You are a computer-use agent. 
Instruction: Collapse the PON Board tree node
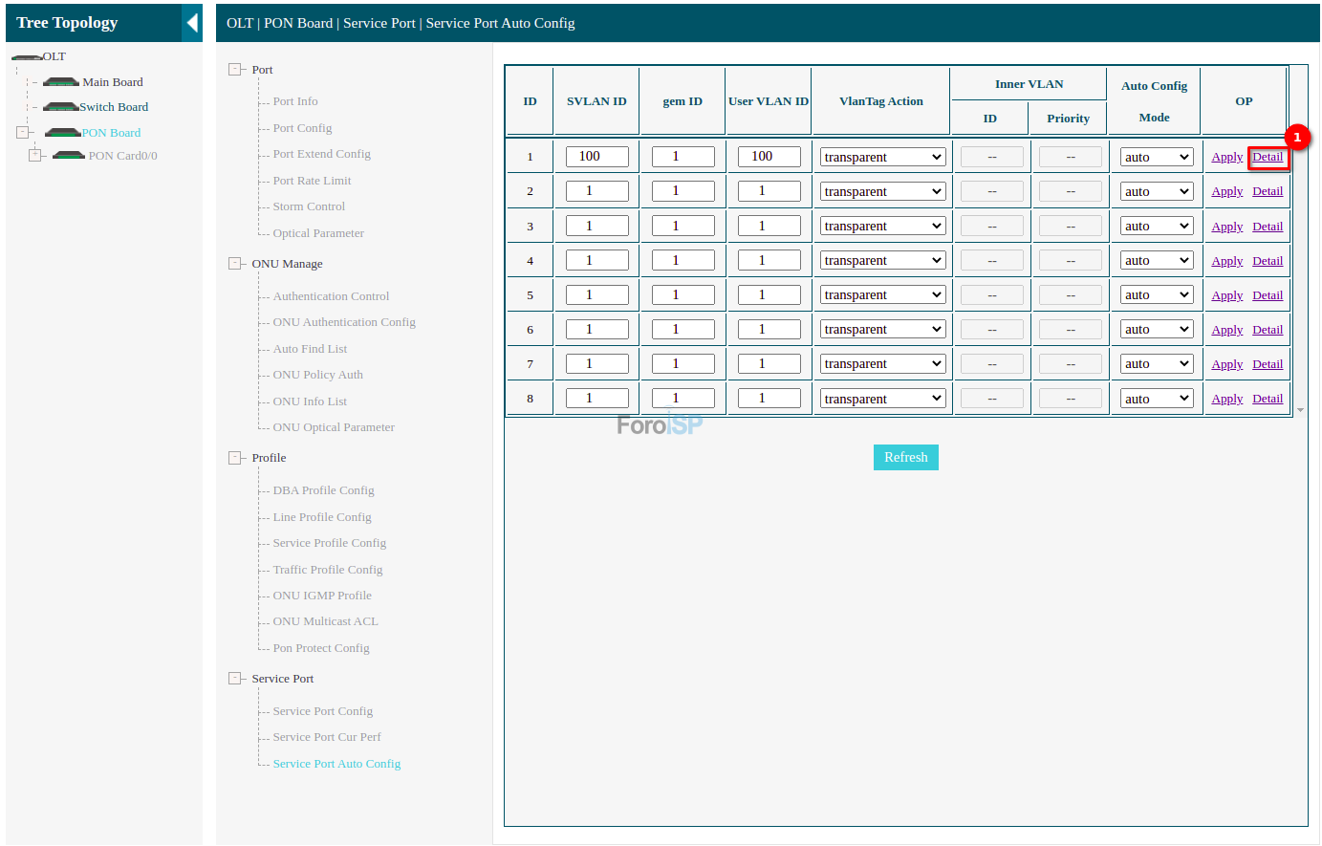coord(23,133)
